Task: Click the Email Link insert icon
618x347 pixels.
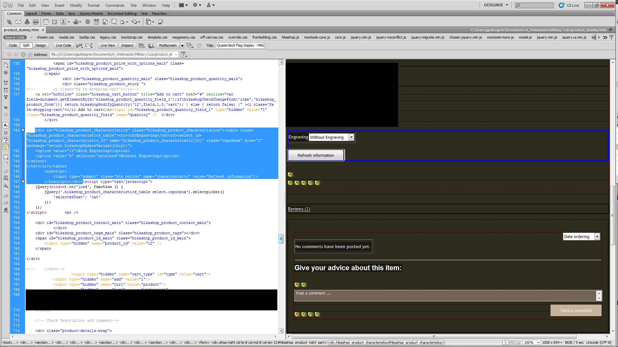Action: coord(18,22)
